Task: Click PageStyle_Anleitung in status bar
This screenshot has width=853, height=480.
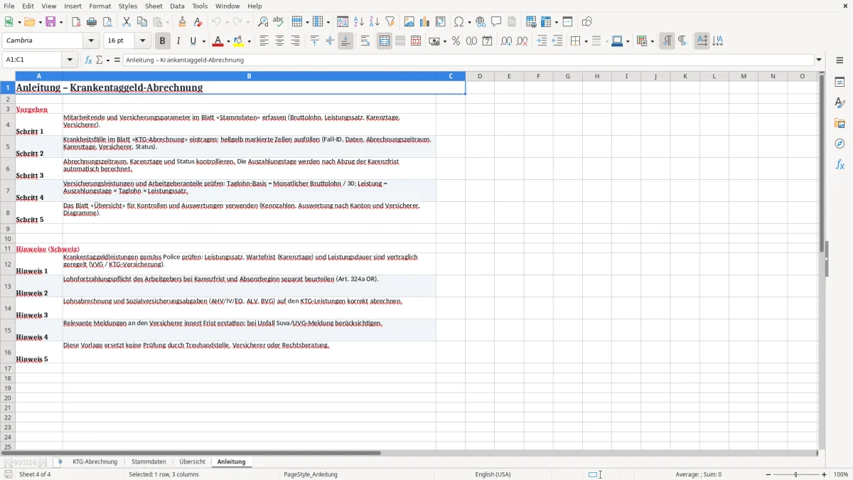Action: pos(311,474)
